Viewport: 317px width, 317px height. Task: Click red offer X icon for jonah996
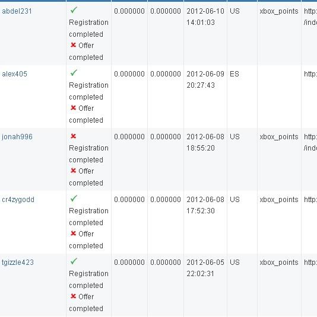73,171
